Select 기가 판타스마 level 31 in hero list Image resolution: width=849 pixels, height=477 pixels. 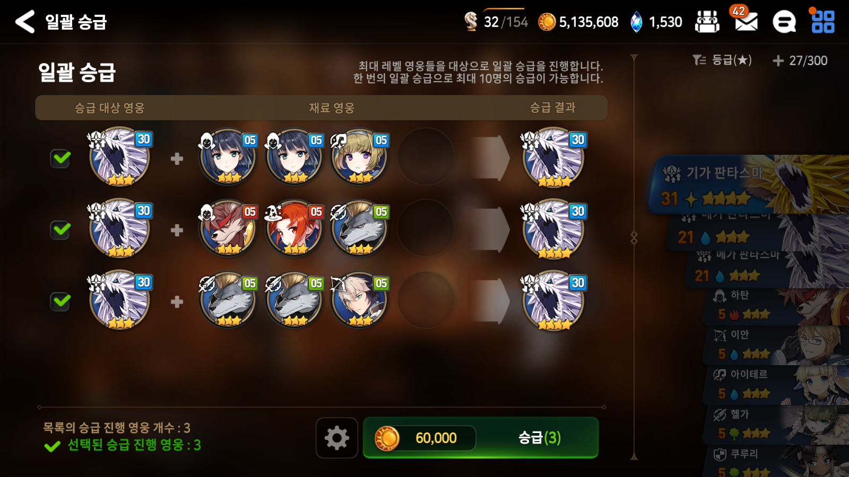[x=748, y=184]
